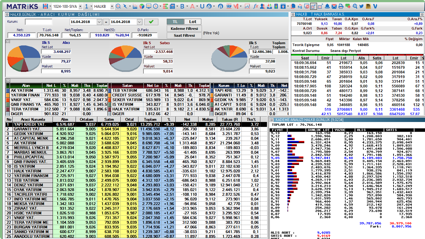Click the blue V icon in toolbar
The width and height of the screenshot is (425, 239).
pyautogui.click(x=375, y=6)
